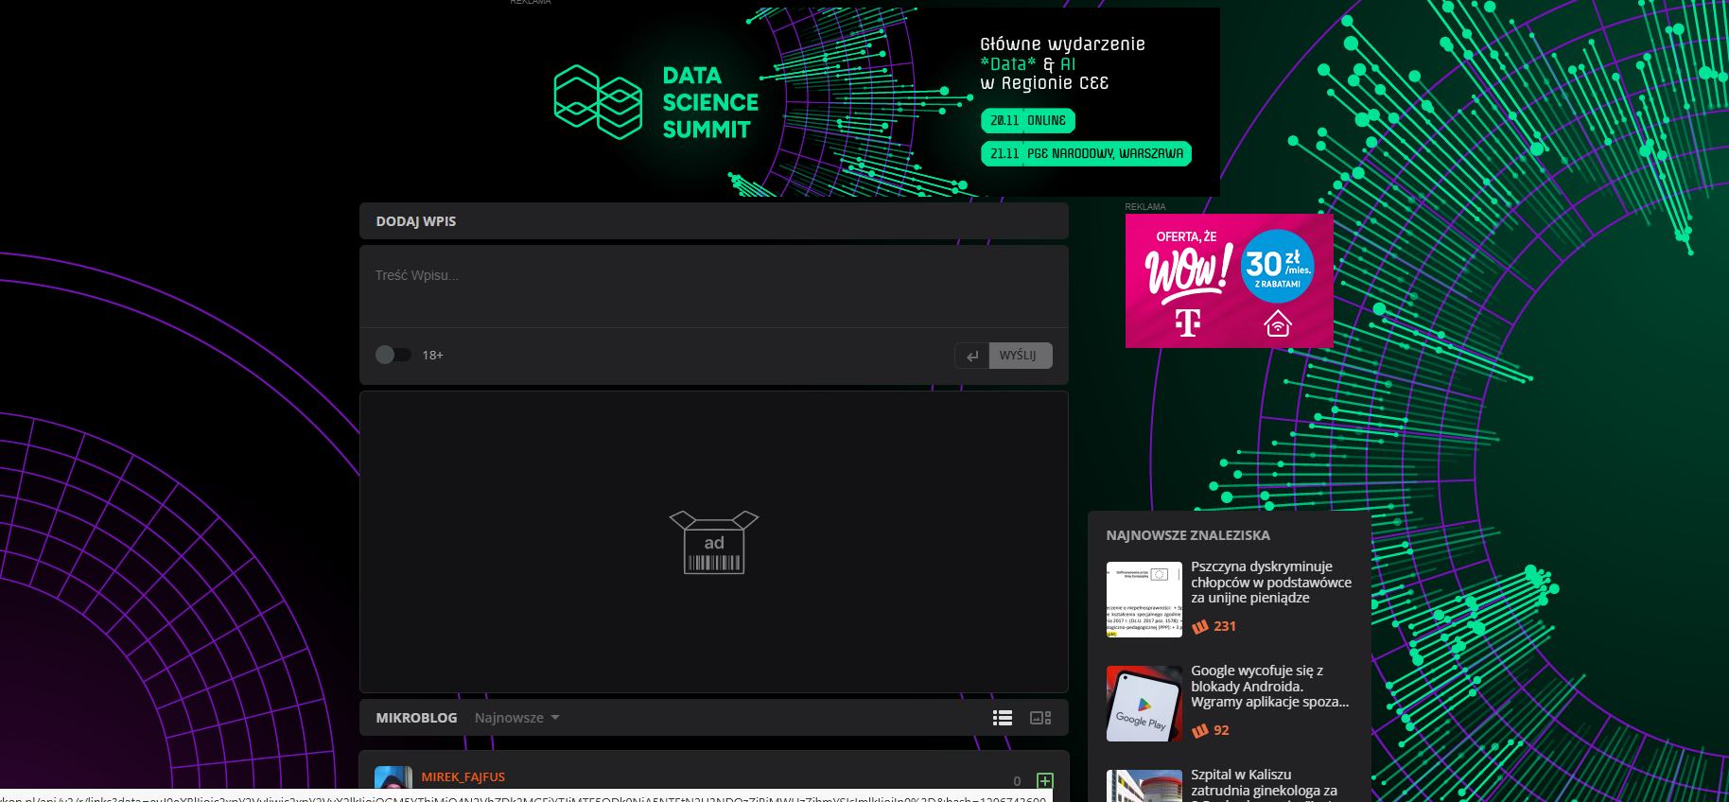Click the T-Mobile 30 zł offer ad
Image resolution: width=1729 pixels, height=802 pixels.
(1229, 281)
